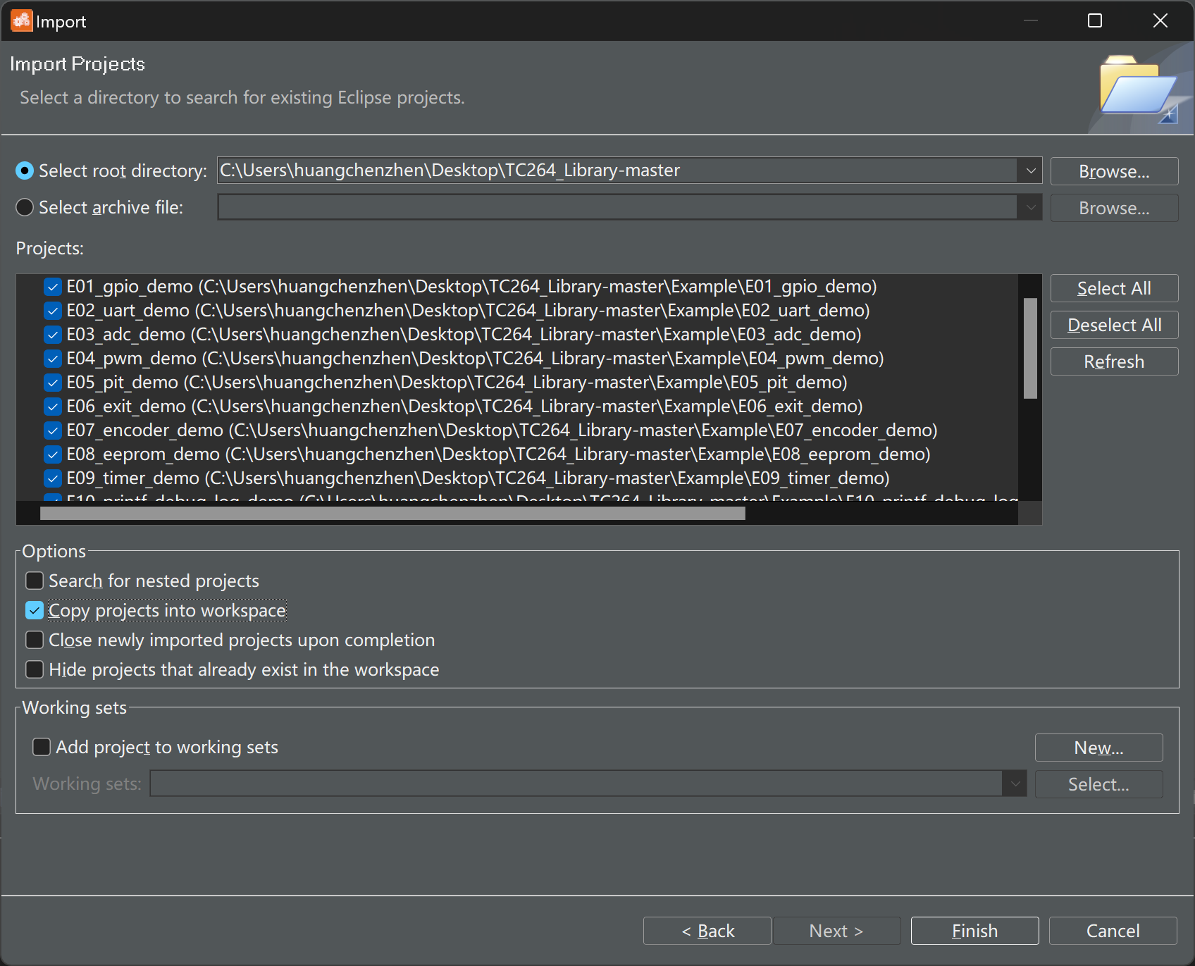Click Browse next to archive file
This screenshot has height=966, width=1195.
click(x=1114, y=208)
